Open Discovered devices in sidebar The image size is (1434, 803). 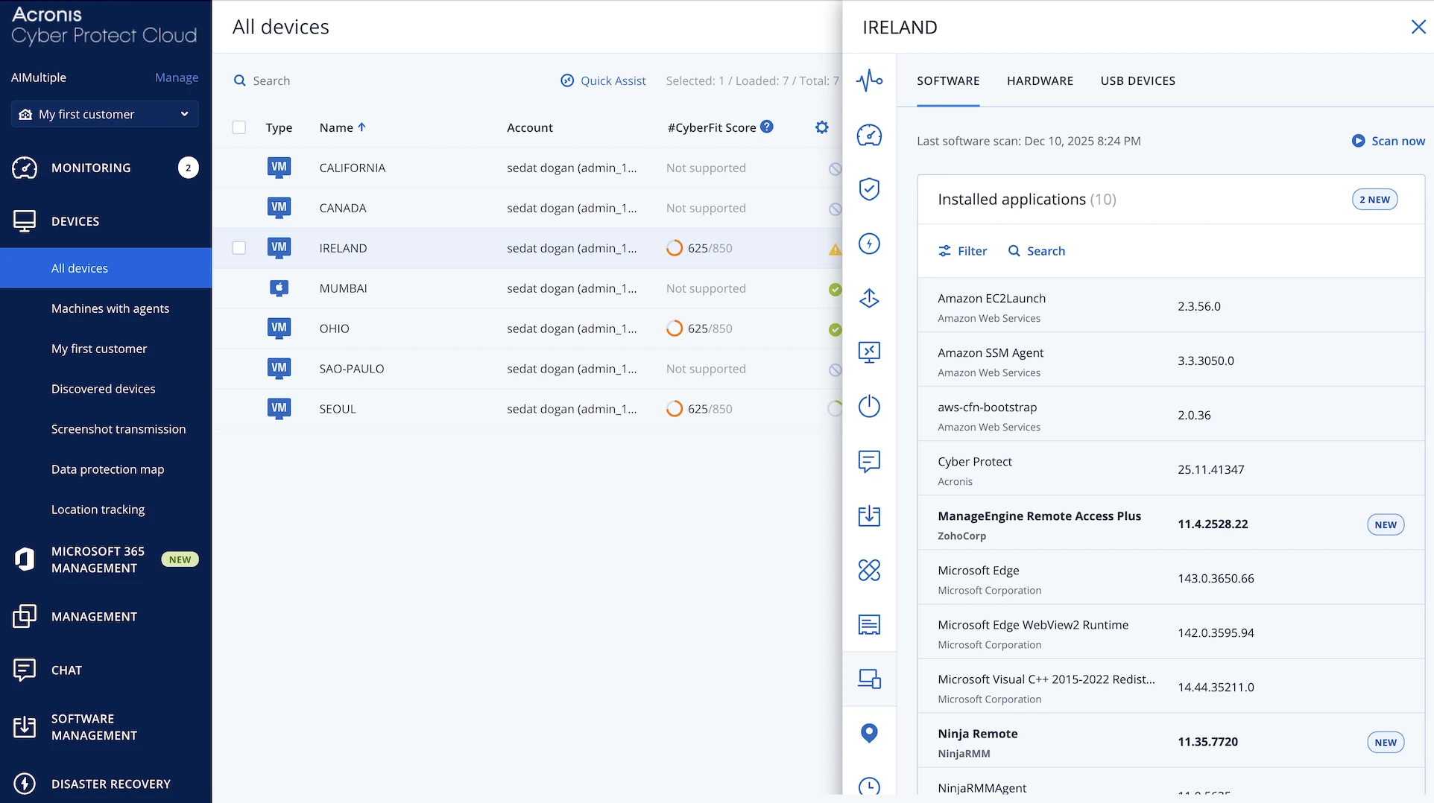tap(104, 389)
